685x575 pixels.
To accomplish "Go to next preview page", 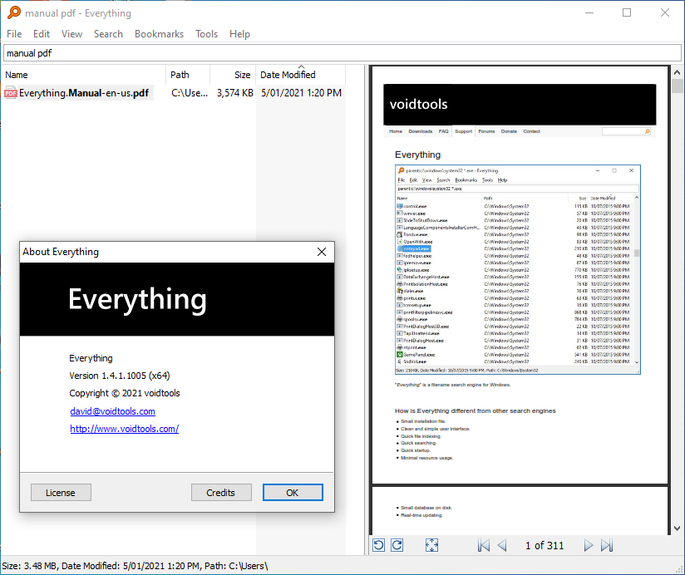I will [589, 545].
